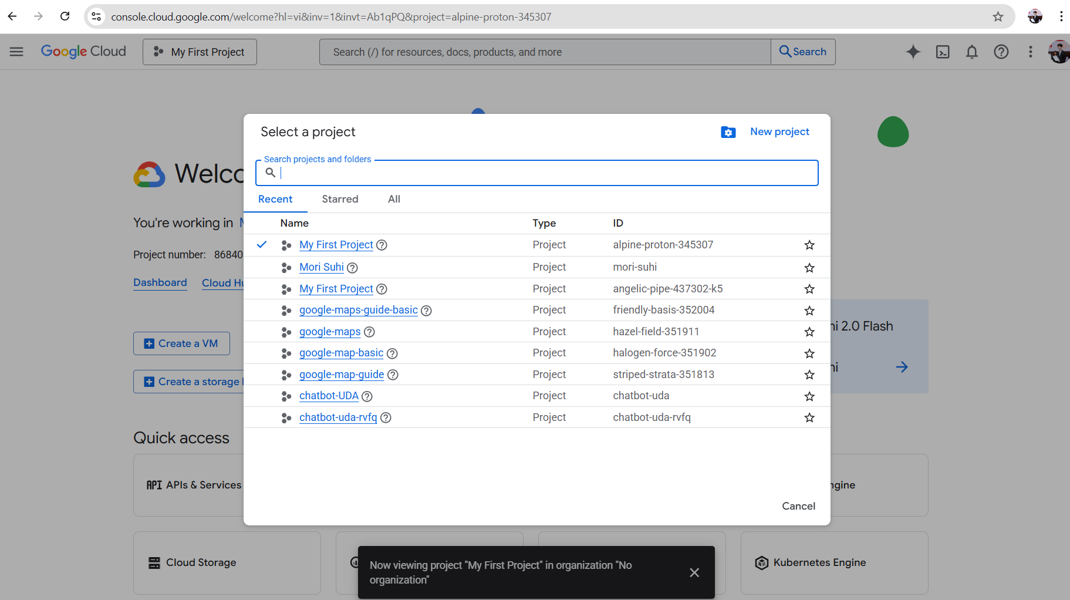Viewport: 1070px width, 600px height.
Task: Open help icon next to chatbot-uda-rvfq
Action: (x=386, y=417)
